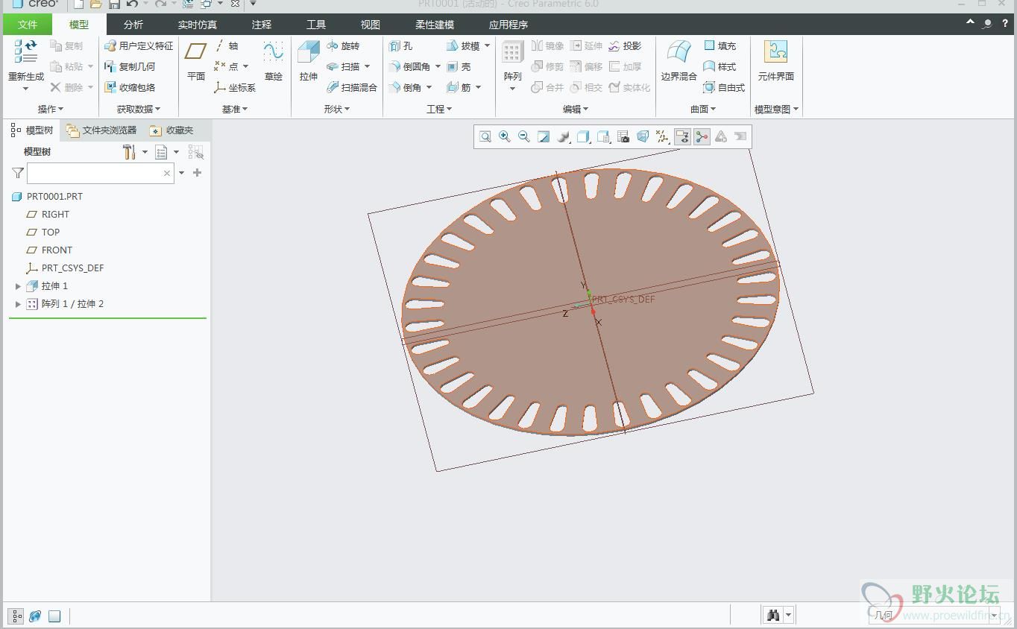Toggle model tree display in status bar
Screen dimensions: 1017x629
click(16, 616)
